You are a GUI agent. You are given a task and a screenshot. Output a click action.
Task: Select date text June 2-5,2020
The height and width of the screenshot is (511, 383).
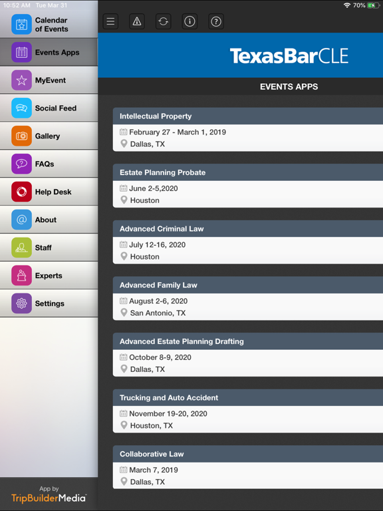[154, 188]
